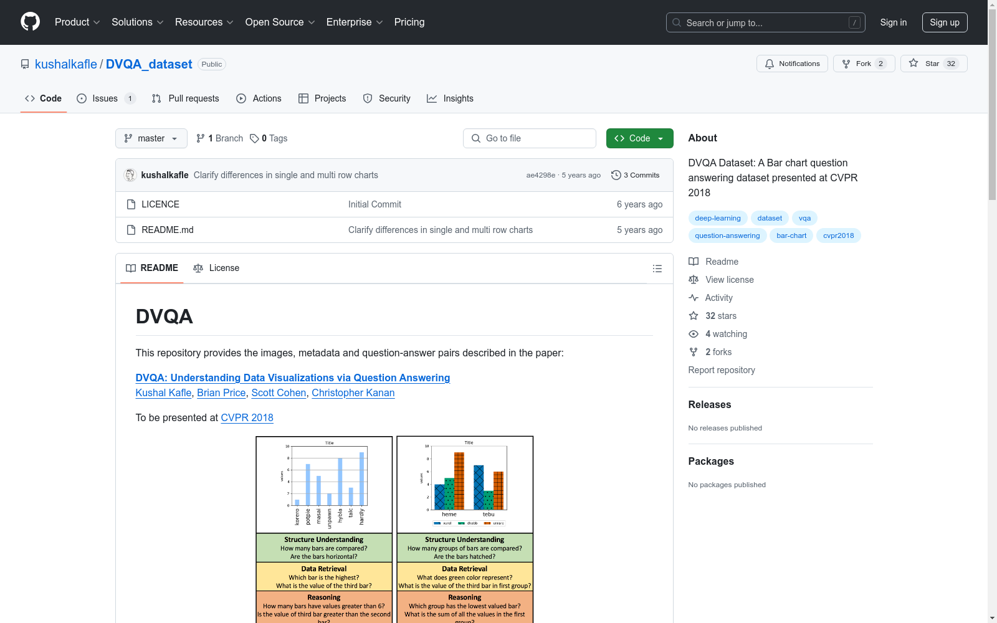Click the GitHub logo icon

click(x=30, y=22)
